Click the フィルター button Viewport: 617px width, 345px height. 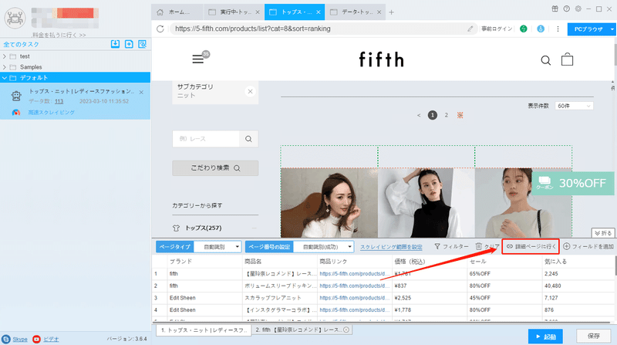[x=451, y=246]
